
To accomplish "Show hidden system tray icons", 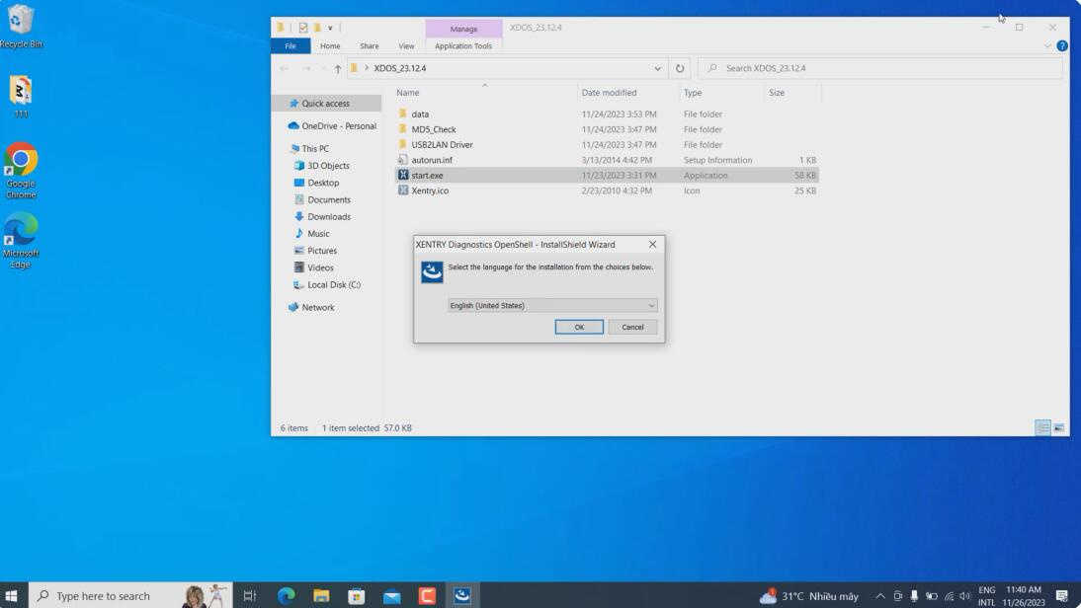I will [880, 596].
